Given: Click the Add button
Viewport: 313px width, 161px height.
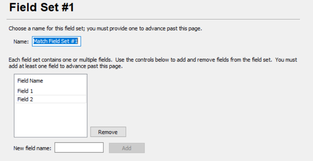Looking at the screenshot, I should coord(126,148).
